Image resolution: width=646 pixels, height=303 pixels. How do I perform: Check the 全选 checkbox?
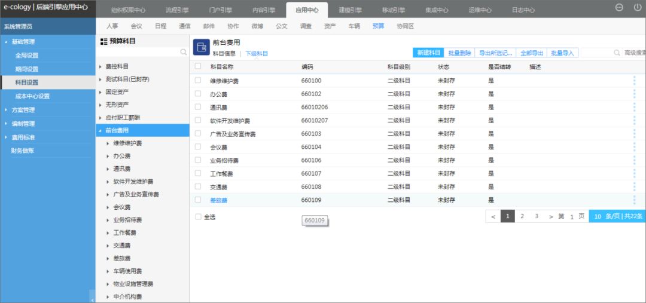(x=198, y=216)
